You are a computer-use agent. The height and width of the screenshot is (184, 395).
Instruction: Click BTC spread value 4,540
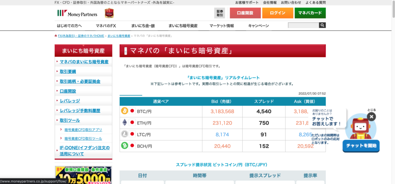(264, 111)
